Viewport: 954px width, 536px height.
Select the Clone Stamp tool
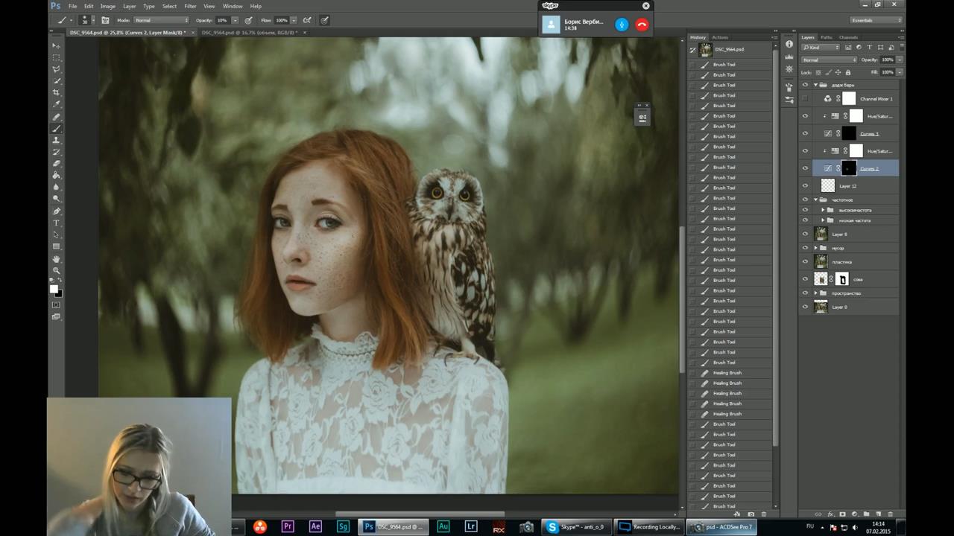pyautogui.click(x=56, y=141)
